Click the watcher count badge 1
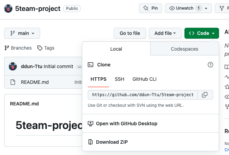 198,8
